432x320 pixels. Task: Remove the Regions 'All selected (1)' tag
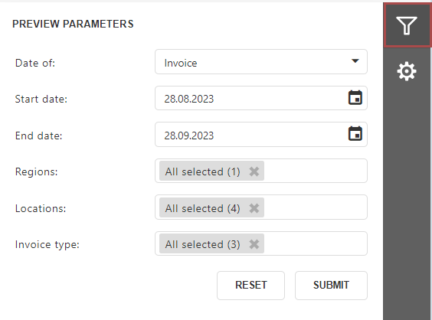point(254,171)
